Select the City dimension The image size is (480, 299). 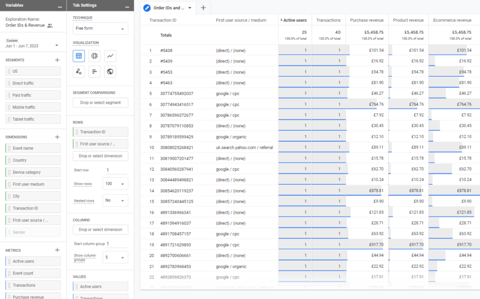tap(33, 196)
